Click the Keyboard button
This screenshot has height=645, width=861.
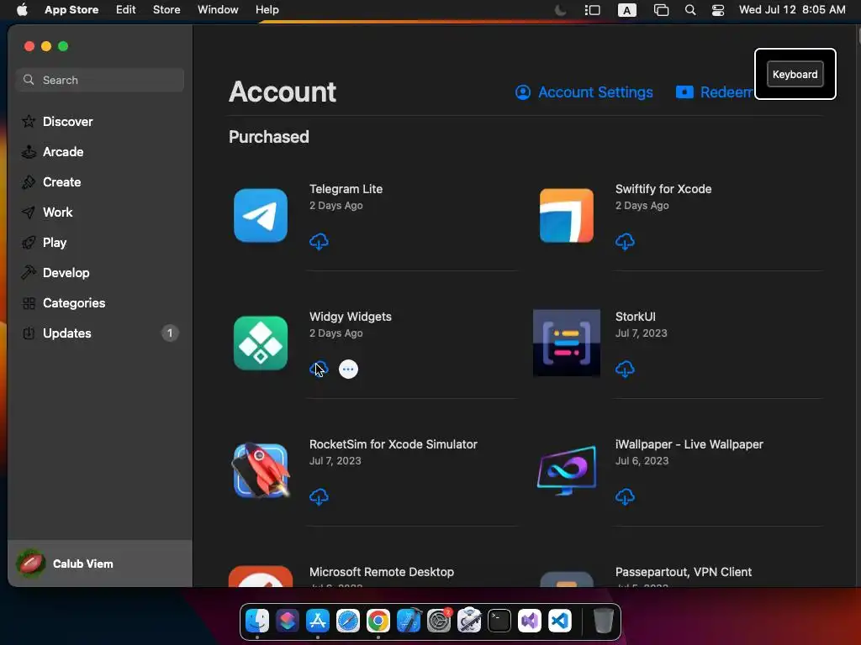[x=795, y=74]
